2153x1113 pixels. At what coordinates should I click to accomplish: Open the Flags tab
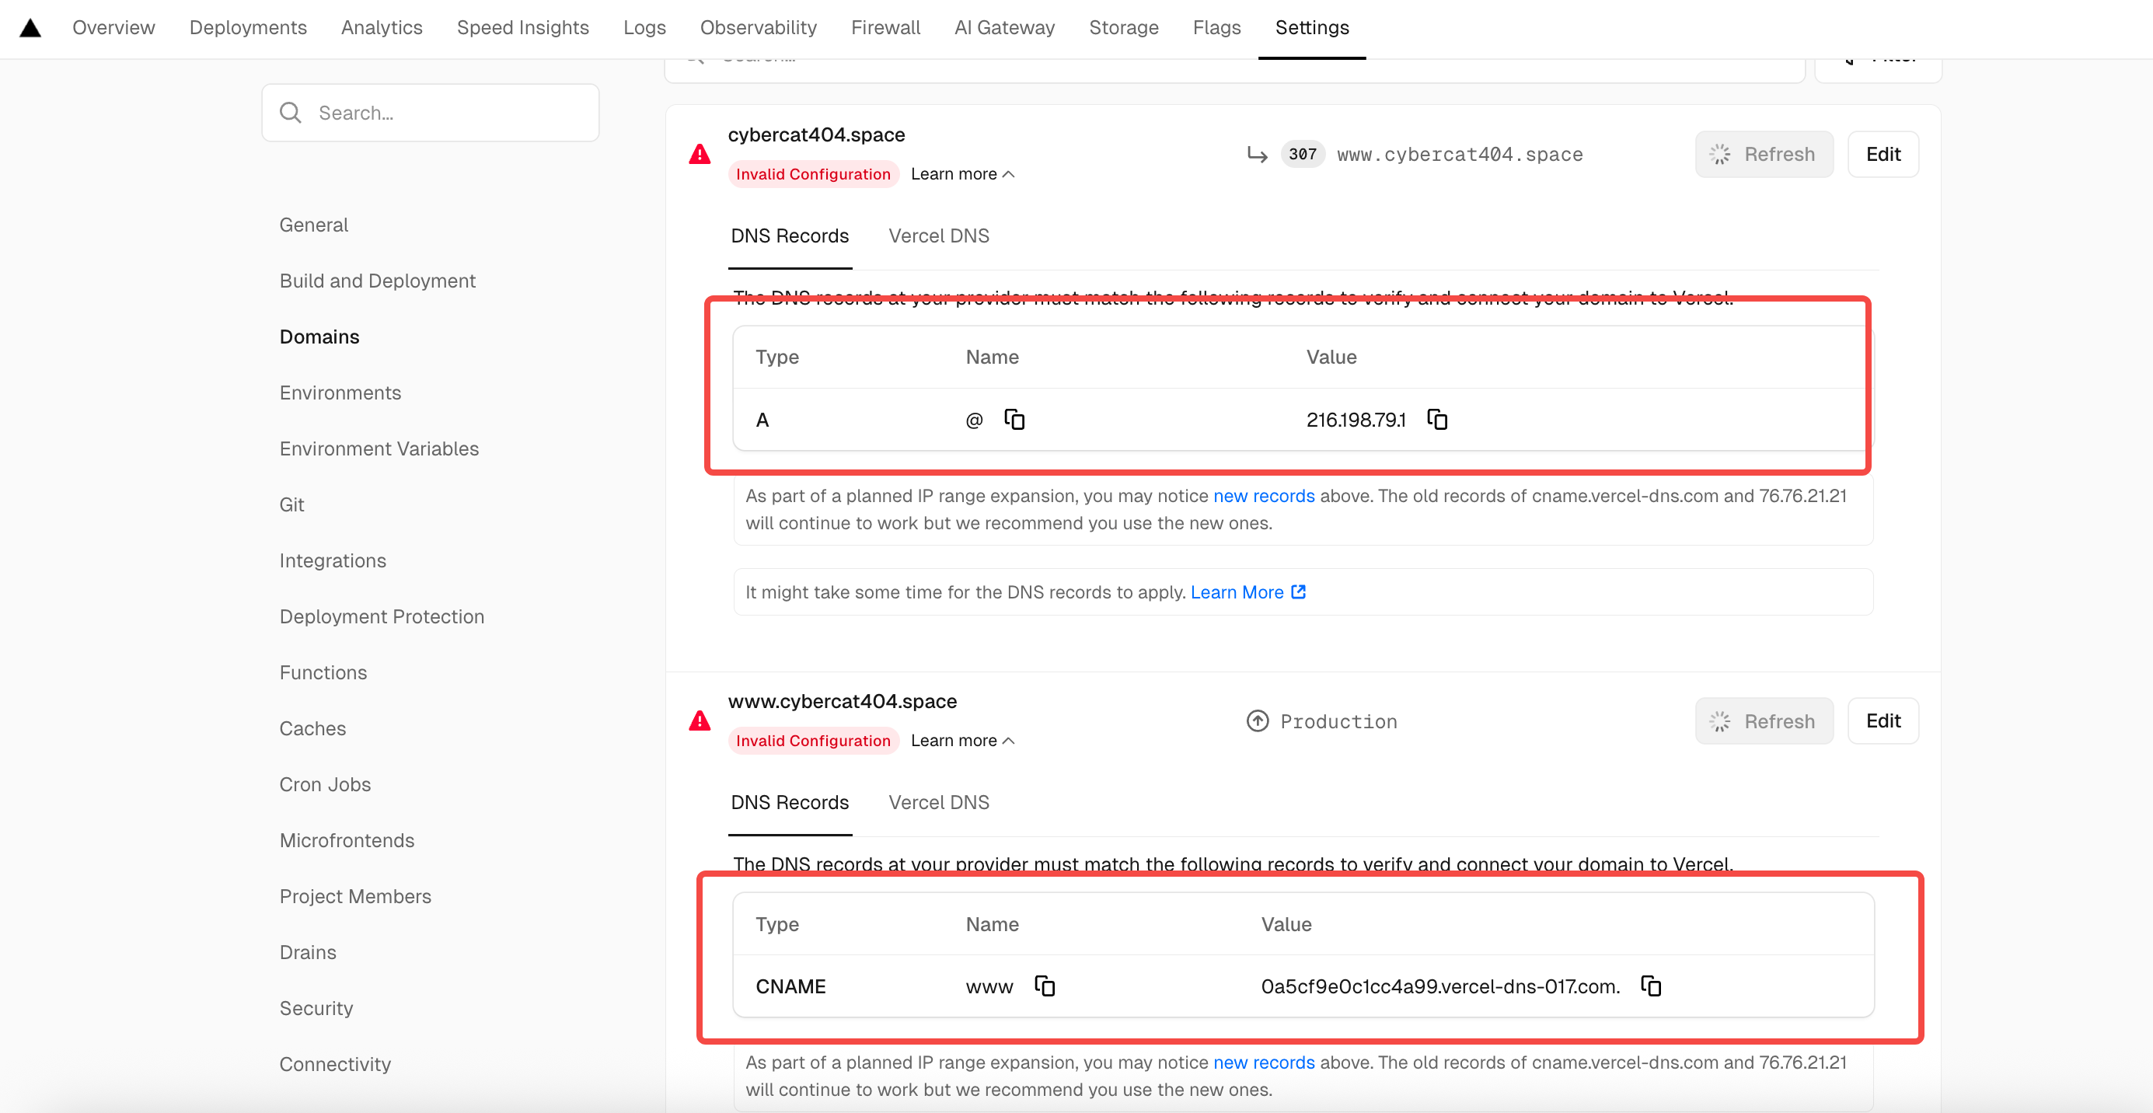point(1217,27)
